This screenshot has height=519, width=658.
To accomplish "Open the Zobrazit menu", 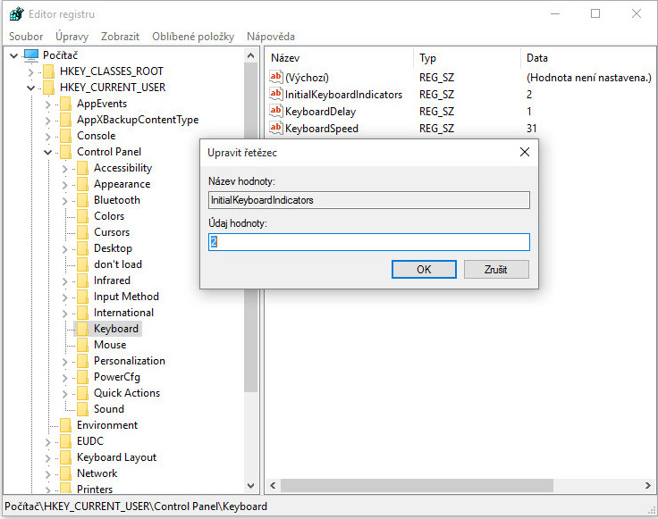I will coord(120,37).
